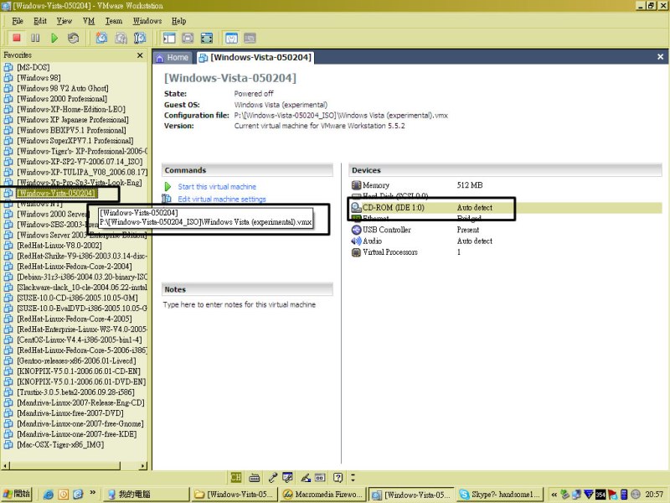Select [Mandriva-Linux-free-2007-DVD] favorite

(x=70, y=412)
